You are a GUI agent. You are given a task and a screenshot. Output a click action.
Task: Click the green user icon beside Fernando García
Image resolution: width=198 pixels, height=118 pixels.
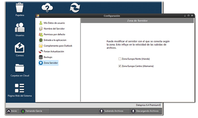point(23,111)
